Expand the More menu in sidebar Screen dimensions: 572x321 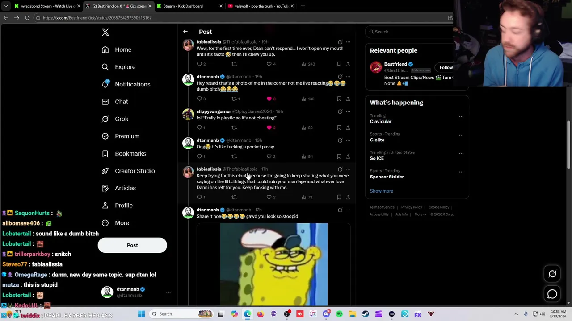point(115,223)
